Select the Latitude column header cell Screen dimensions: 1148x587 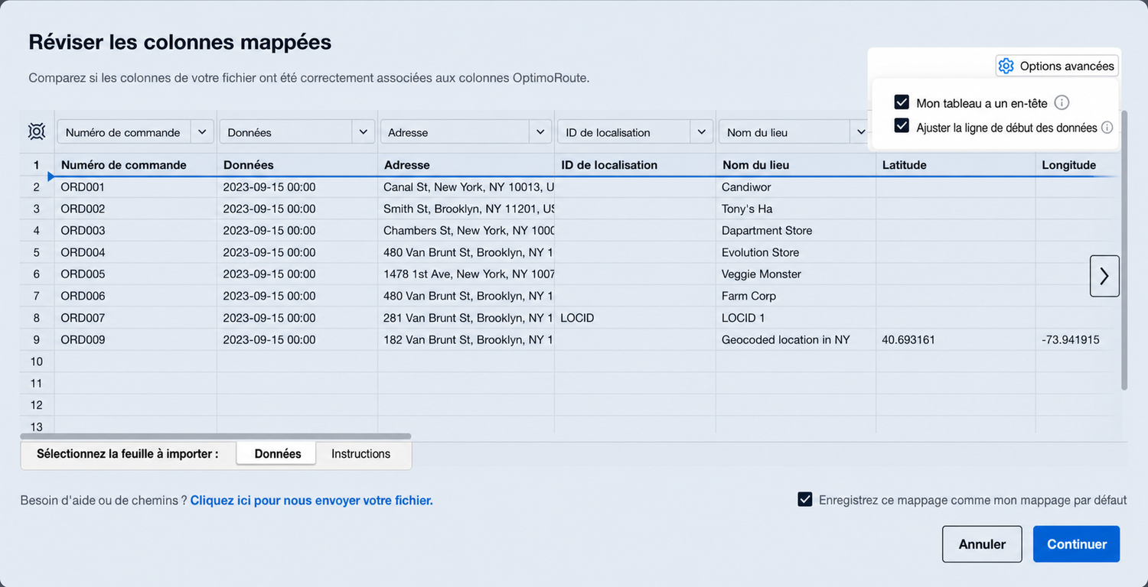point(956,165)
